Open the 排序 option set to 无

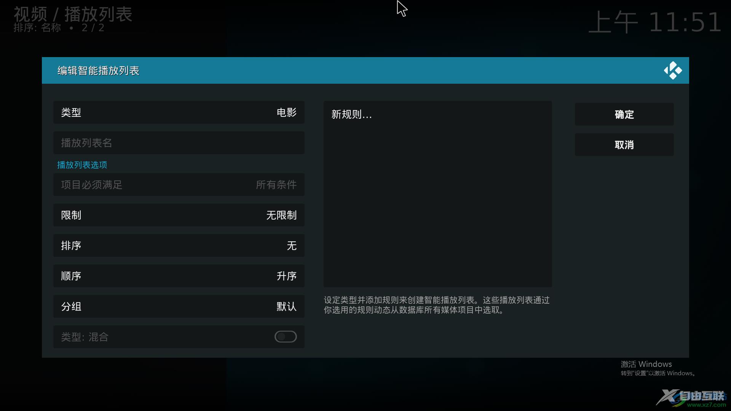tap(179, 245)
